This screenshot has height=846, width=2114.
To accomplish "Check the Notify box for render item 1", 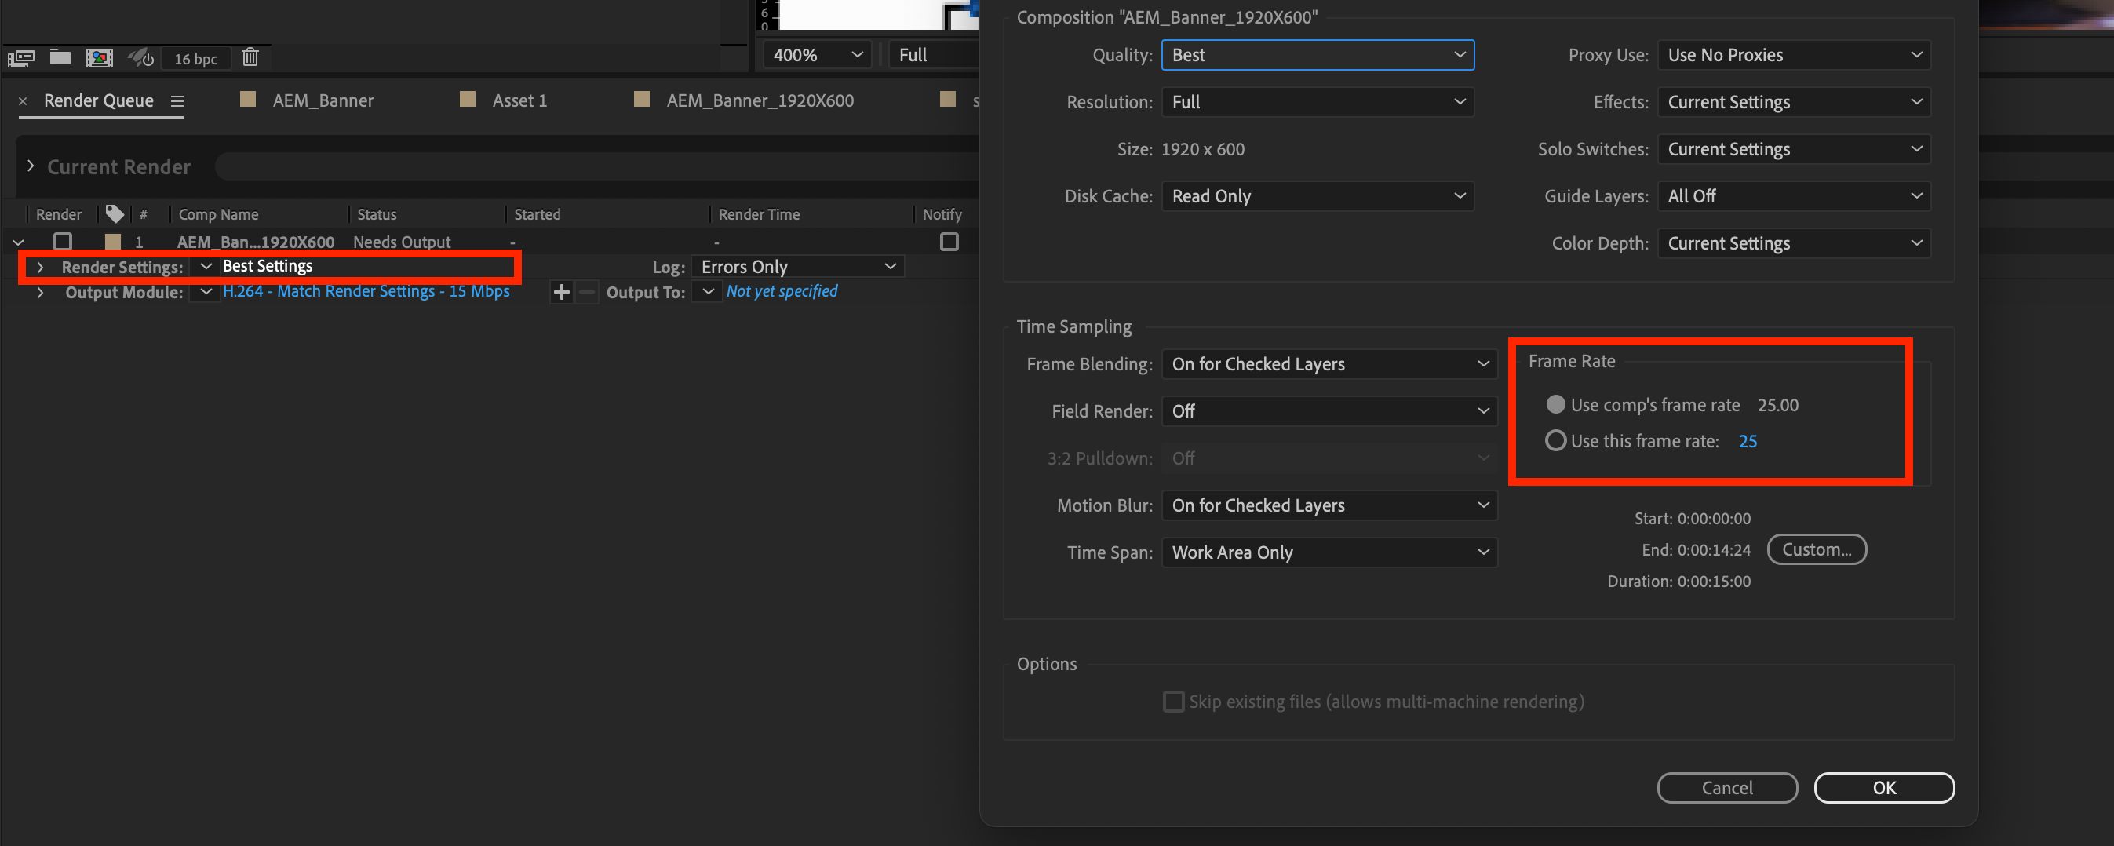I will 949,241.
